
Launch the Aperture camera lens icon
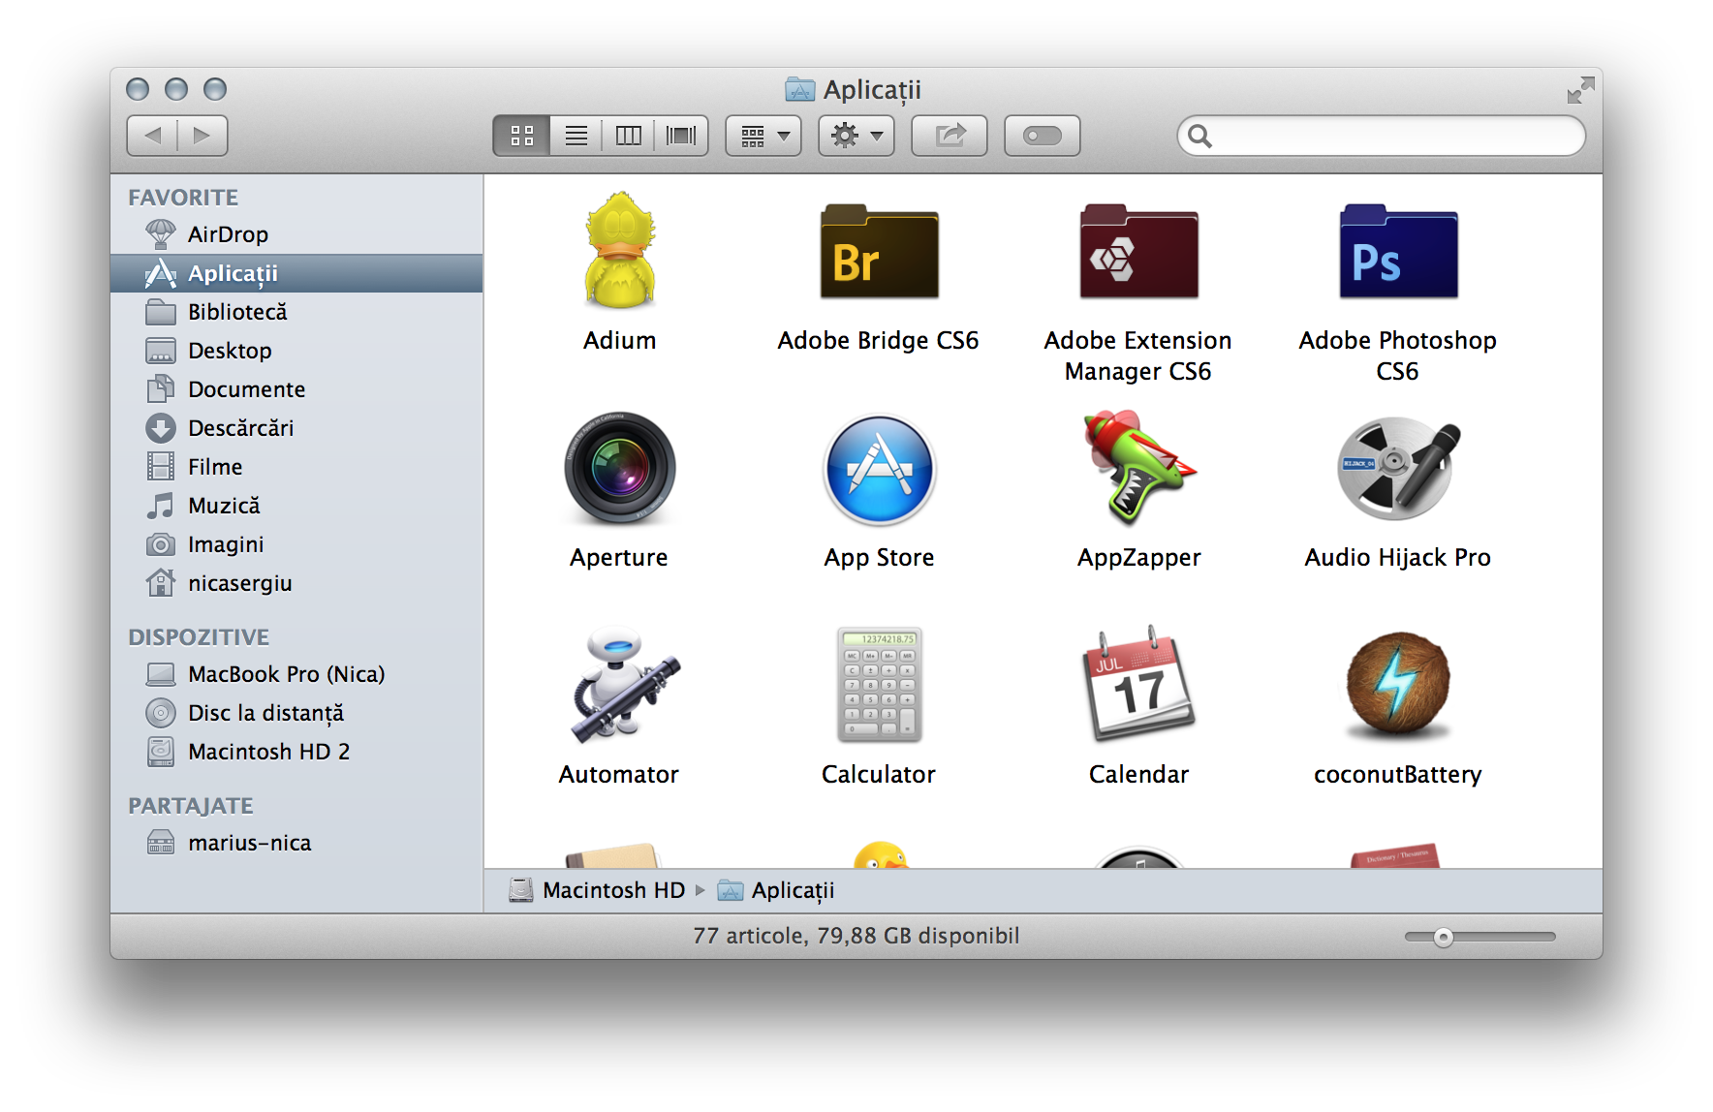(620, 469)
